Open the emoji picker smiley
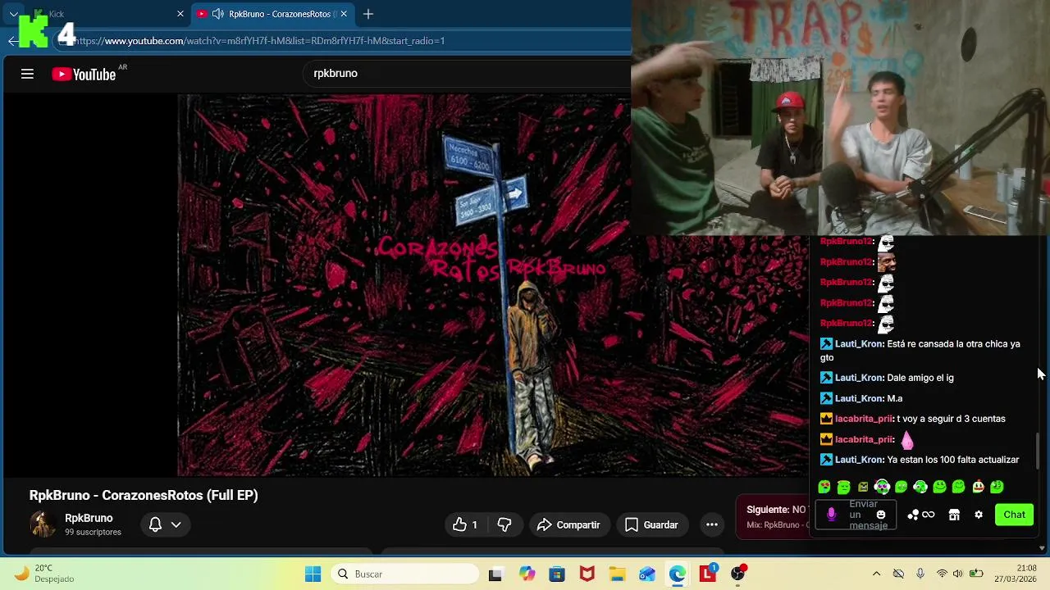Viewport: 1050px width, 590px height. (881, 515)
